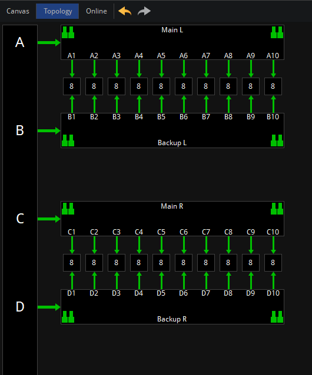Viewport: 312px width, 375px height.
Task: Select the Topology tab
Action: pos(58,11)
